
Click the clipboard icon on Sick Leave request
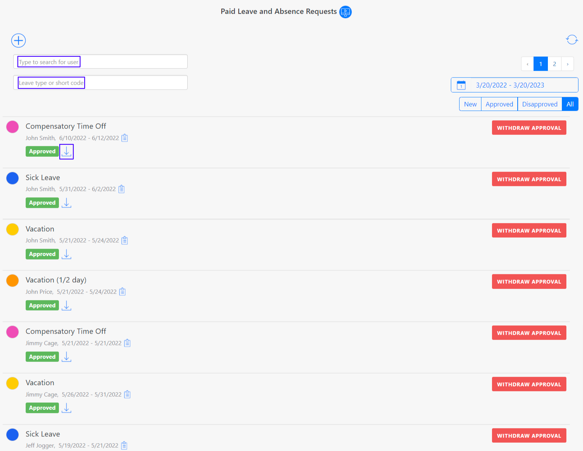click(x=122, y=189)
